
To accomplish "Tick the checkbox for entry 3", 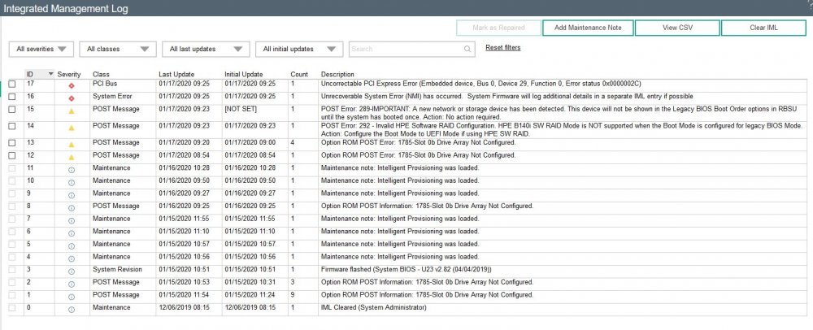I will (12, 269).
